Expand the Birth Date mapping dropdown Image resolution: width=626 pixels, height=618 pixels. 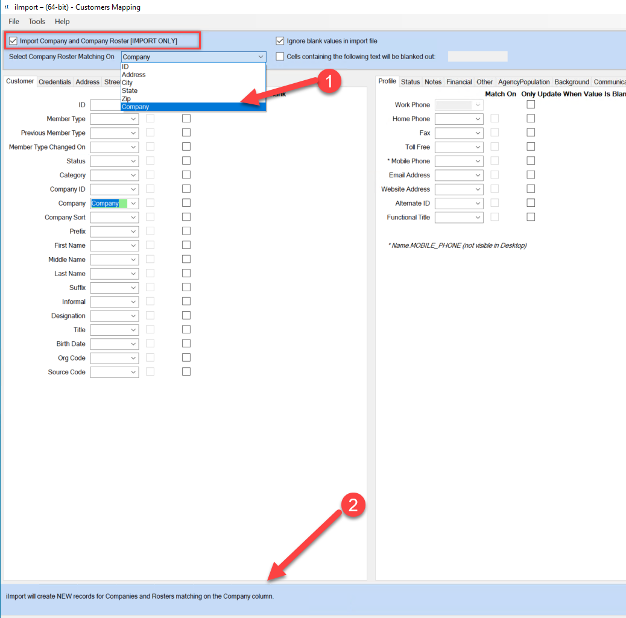tap(133, 344)
